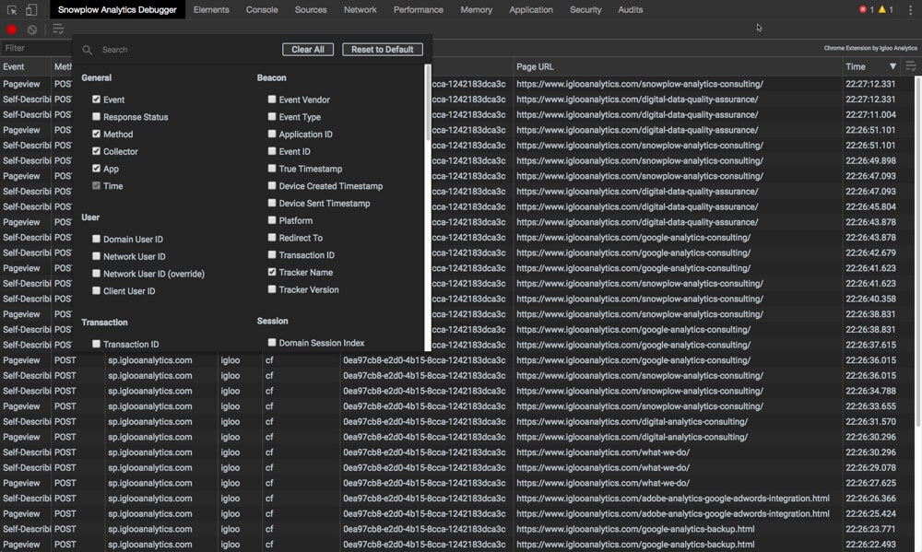Screen dimensions: 922x552
Task: Open the DevTools three-dot menu
Action: point(910,9)
